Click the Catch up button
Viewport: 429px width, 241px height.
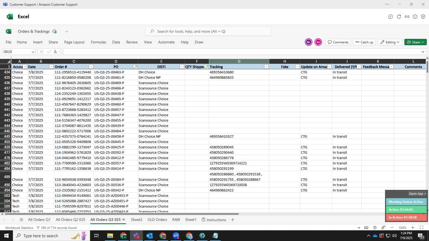pyautogui.click(x=364, y=42)
